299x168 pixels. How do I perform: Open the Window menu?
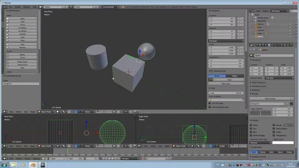(27, 7)
